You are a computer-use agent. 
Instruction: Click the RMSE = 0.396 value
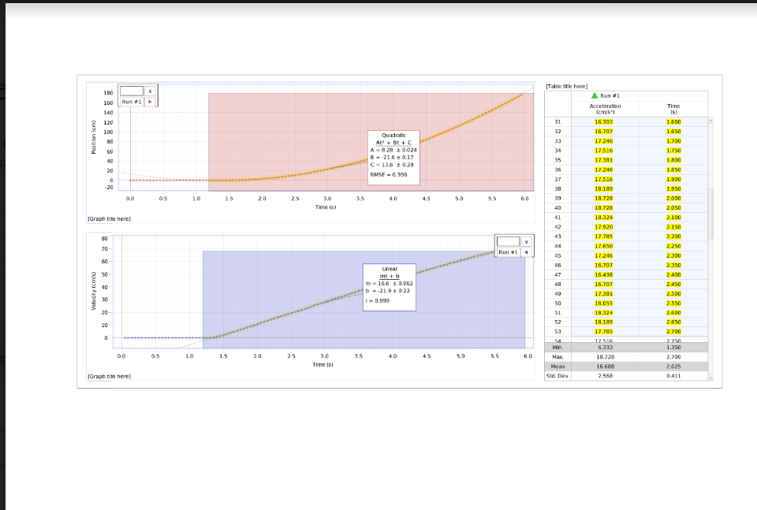[389, 175]
